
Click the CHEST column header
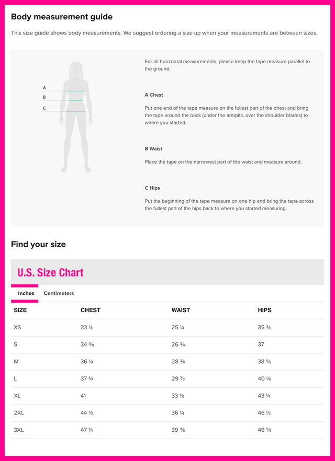pyautogui.click(x=90, y=310)
